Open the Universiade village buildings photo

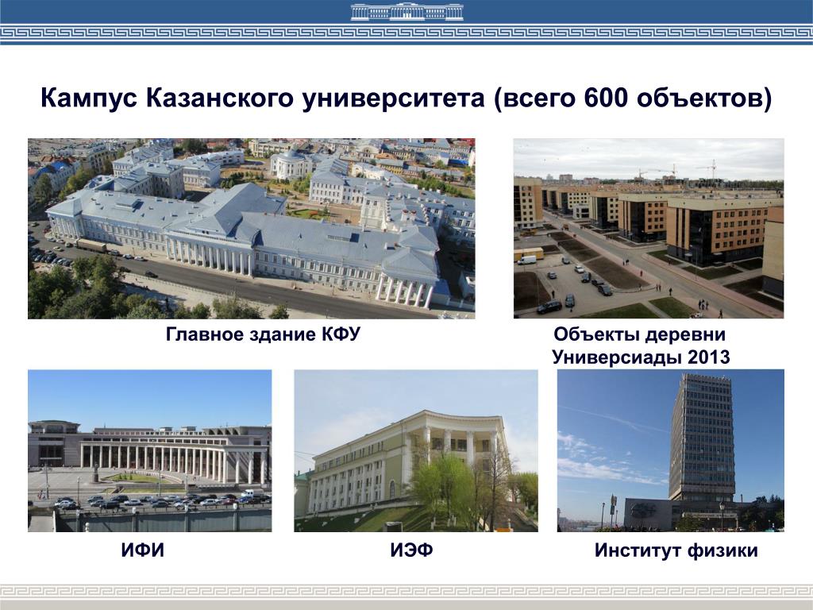[649, 228]
